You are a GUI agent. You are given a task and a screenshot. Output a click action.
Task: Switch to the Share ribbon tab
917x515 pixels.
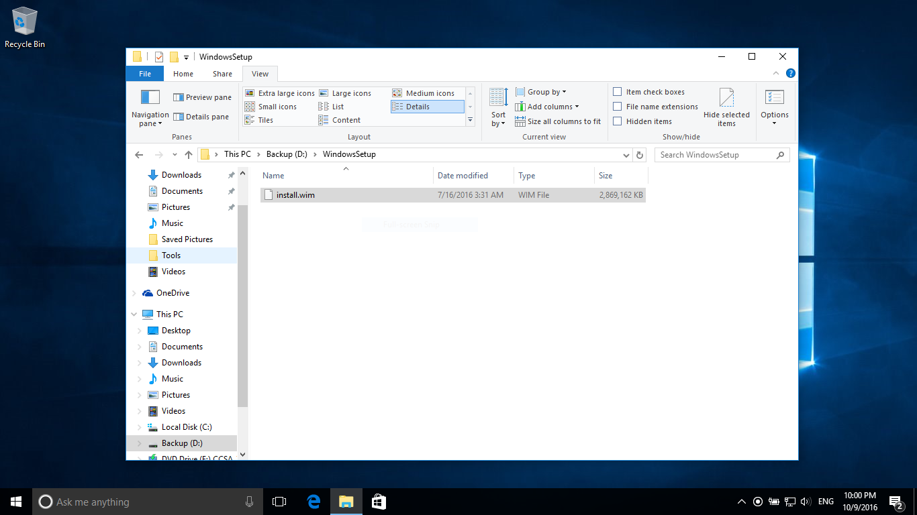[222, 74]
